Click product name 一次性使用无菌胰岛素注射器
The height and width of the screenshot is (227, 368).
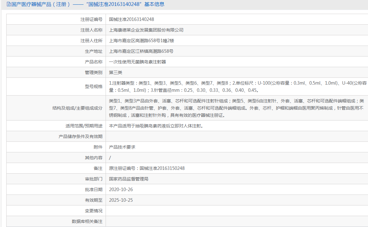(x=137, y=62)
